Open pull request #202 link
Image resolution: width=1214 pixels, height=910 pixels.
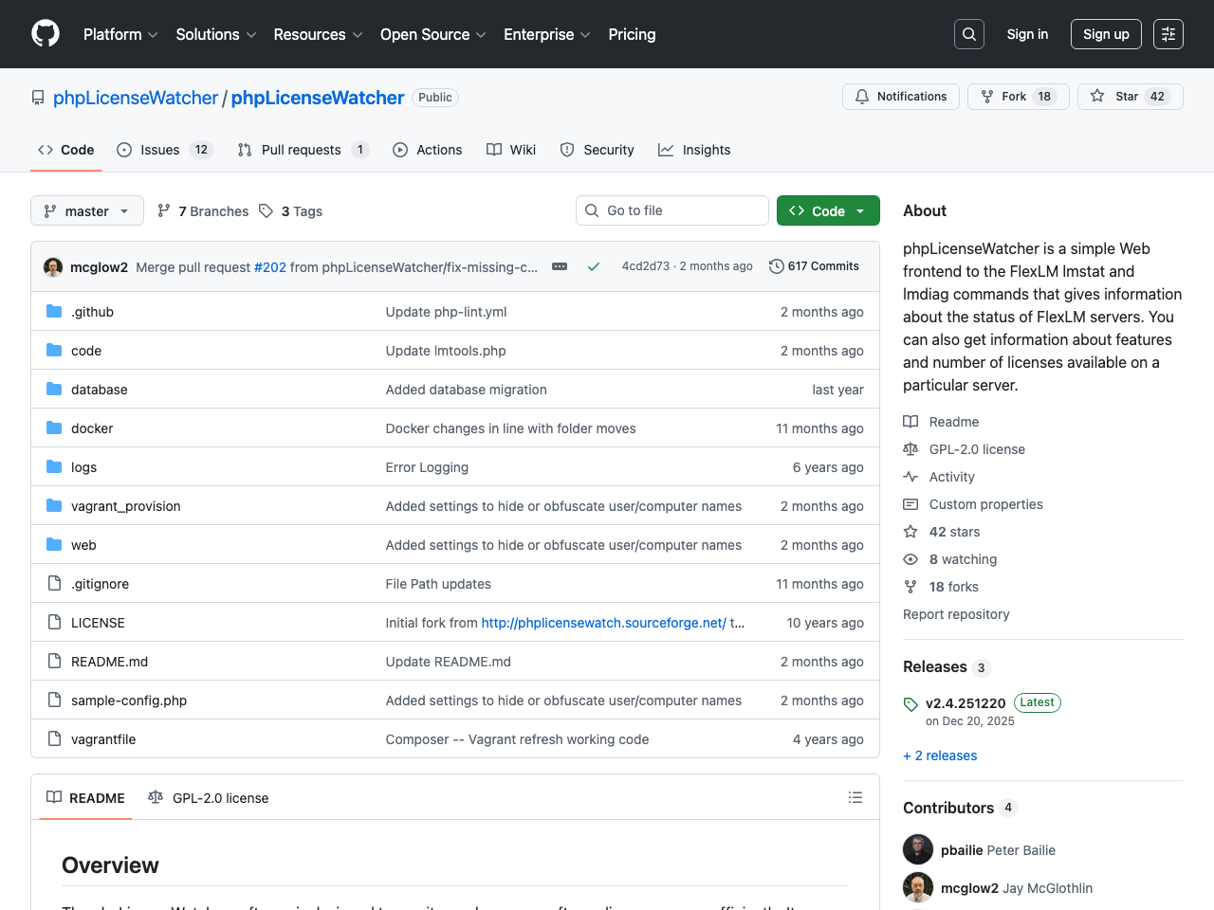pyautogui.click(x=270, y=267)
